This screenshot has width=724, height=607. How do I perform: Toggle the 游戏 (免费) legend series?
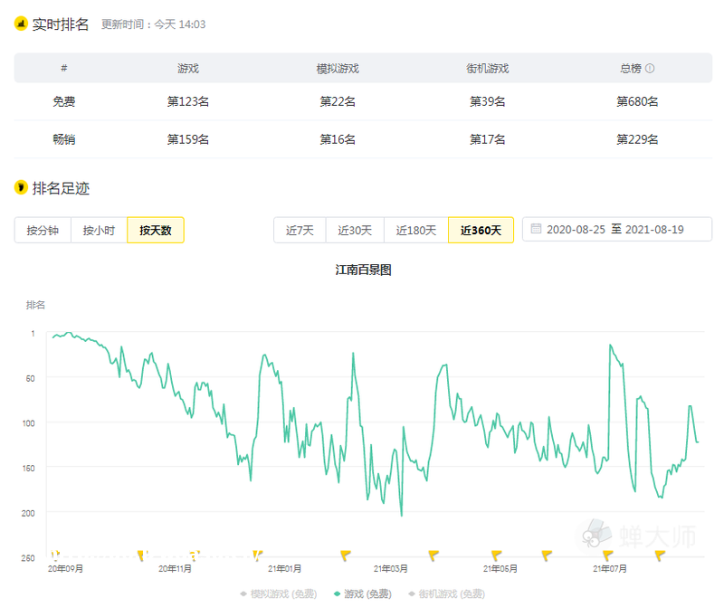click(x=362, y=594)
